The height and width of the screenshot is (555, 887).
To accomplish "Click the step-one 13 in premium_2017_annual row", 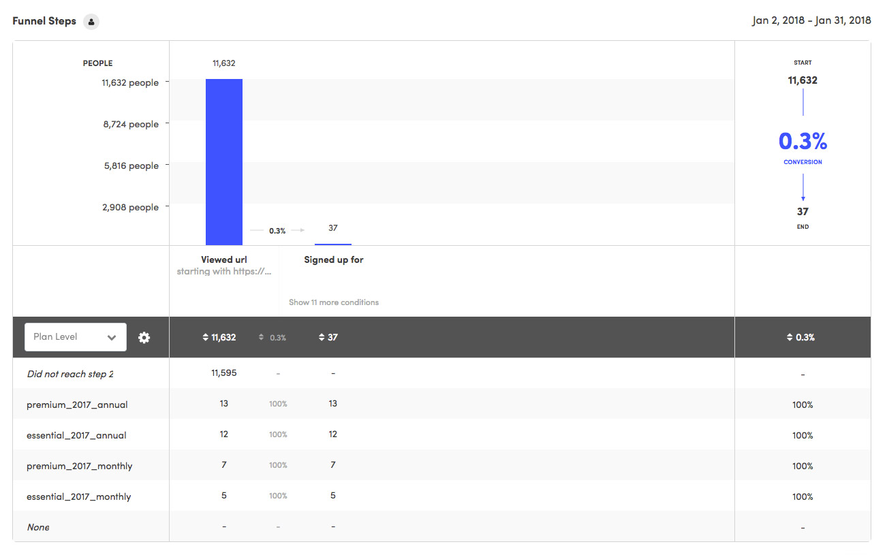I will [x=224, y=404].
